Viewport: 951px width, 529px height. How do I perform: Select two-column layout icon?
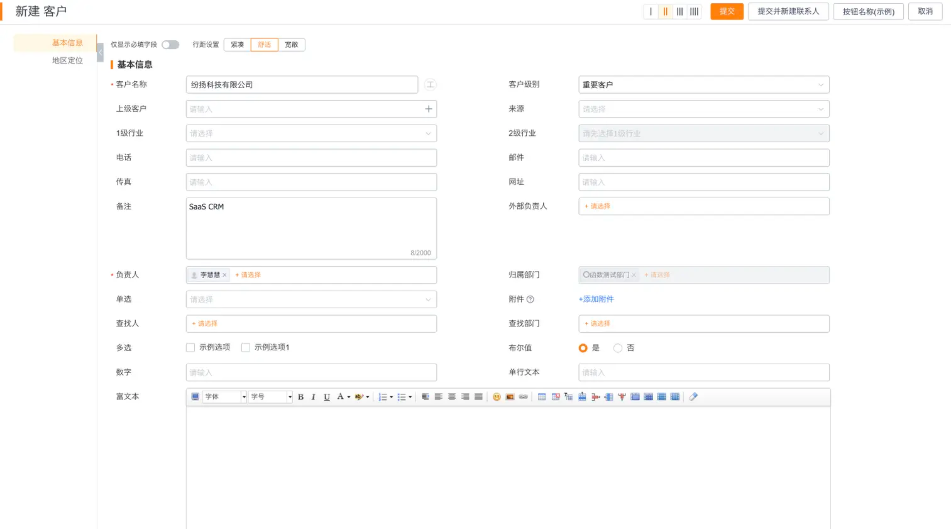[665, 11]
